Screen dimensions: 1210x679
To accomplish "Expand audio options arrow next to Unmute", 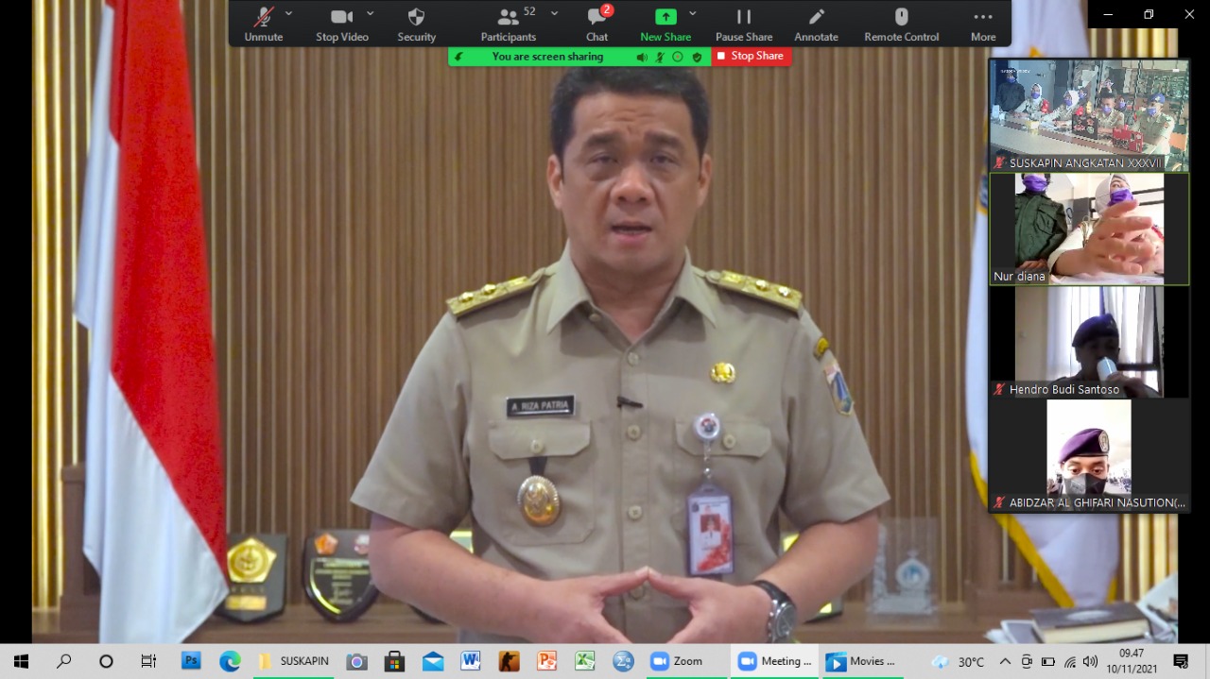I will tap(289, 14).
